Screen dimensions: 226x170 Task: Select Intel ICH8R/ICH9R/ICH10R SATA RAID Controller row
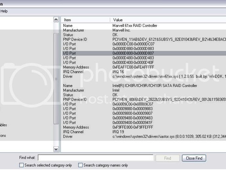144,86
